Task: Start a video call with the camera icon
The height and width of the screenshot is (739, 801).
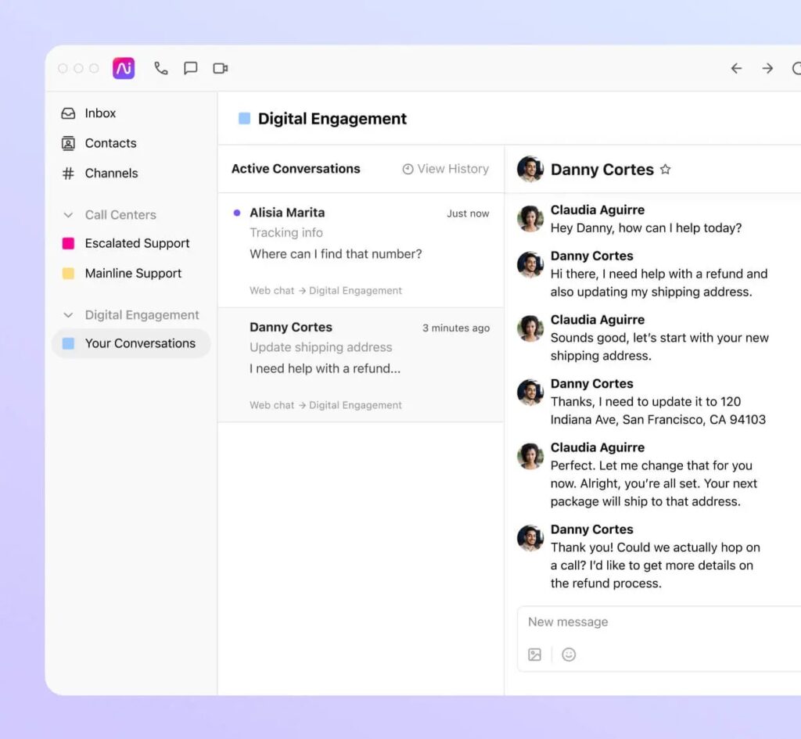Action: (x=220, y=68)
